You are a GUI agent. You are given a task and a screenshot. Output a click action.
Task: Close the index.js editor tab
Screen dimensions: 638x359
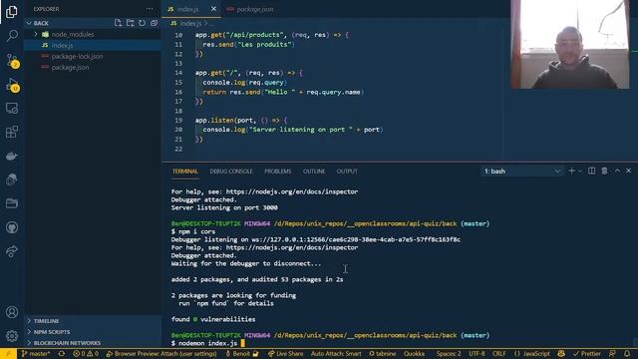(x=213, y=9)
